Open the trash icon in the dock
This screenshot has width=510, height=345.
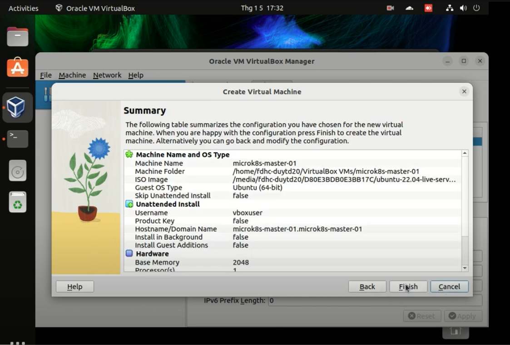[x=17, y=202]
